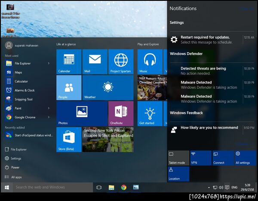Screen dimensions: 258x201
Task: Open the Photos tile
Action: [82, 114]
